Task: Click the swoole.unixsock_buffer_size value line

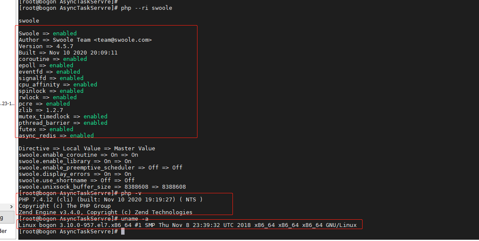Action: 102,187
